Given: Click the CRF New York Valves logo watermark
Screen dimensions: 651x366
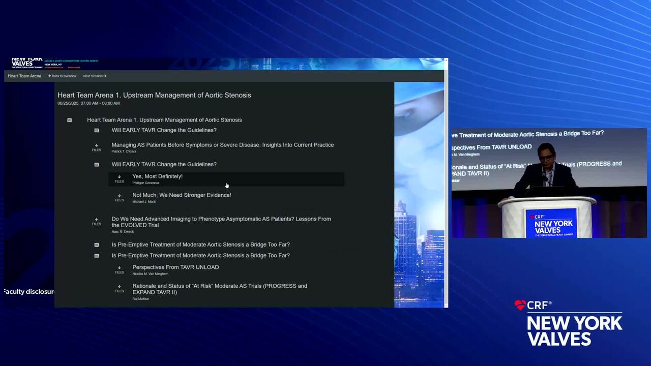Looking at the screenshot, I should tap(568, 323).
